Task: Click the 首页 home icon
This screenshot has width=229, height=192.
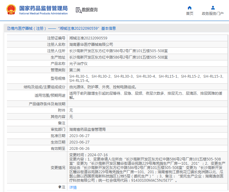Action: (190, 8)
